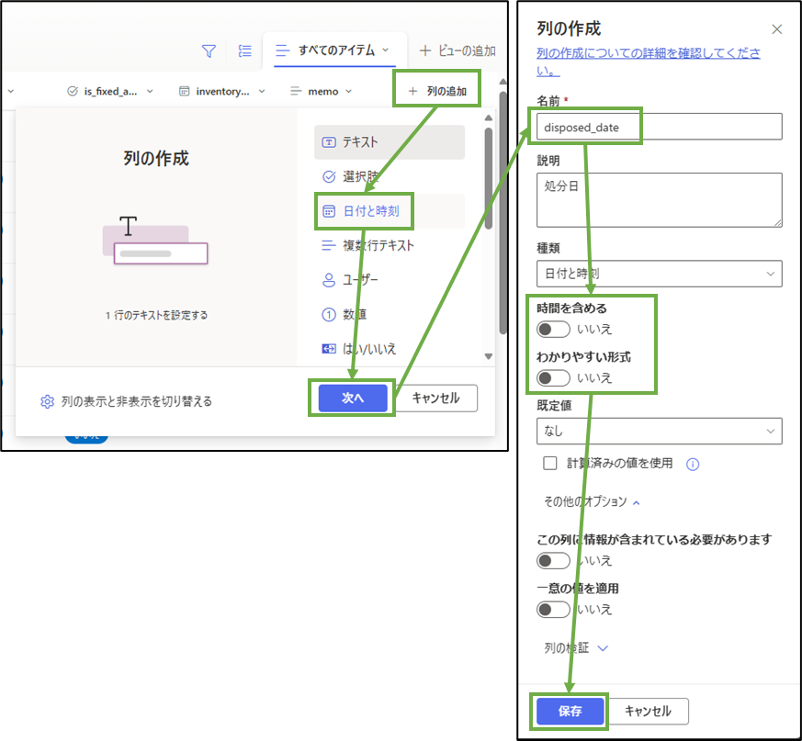Click the info icon beside 計算済みの値を使用

point(693,464)
